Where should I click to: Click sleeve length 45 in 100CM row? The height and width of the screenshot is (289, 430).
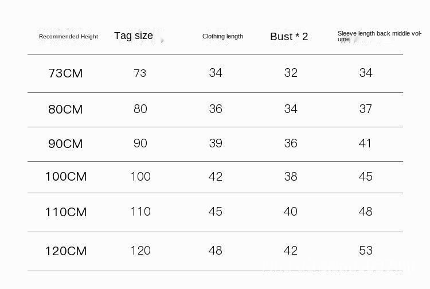(x=366, y=177)
